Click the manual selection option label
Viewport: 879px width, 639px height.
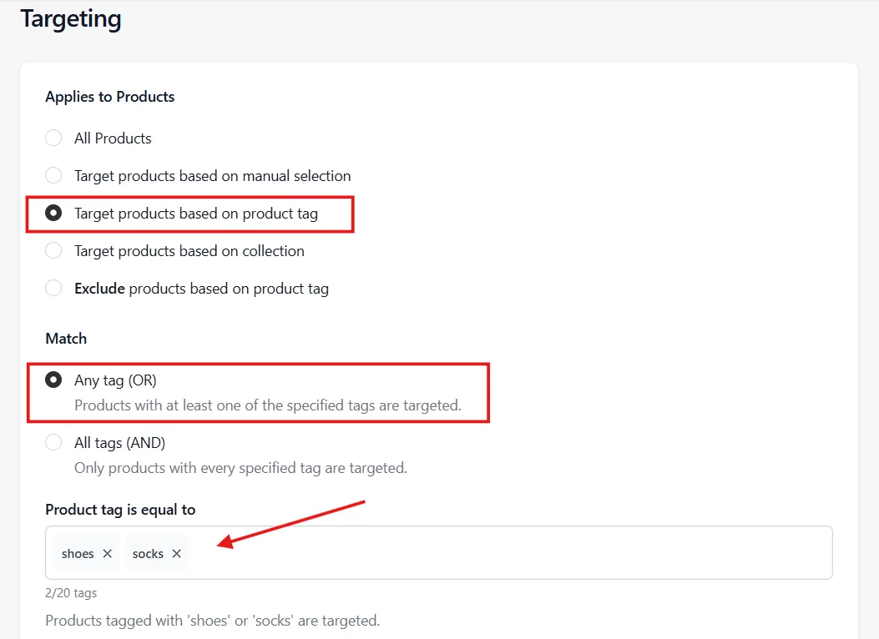coord(213,176)
